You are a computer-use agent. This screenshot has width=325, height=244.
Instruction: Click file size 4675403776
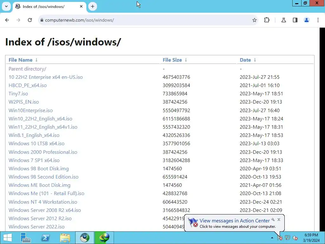[176, 77]
